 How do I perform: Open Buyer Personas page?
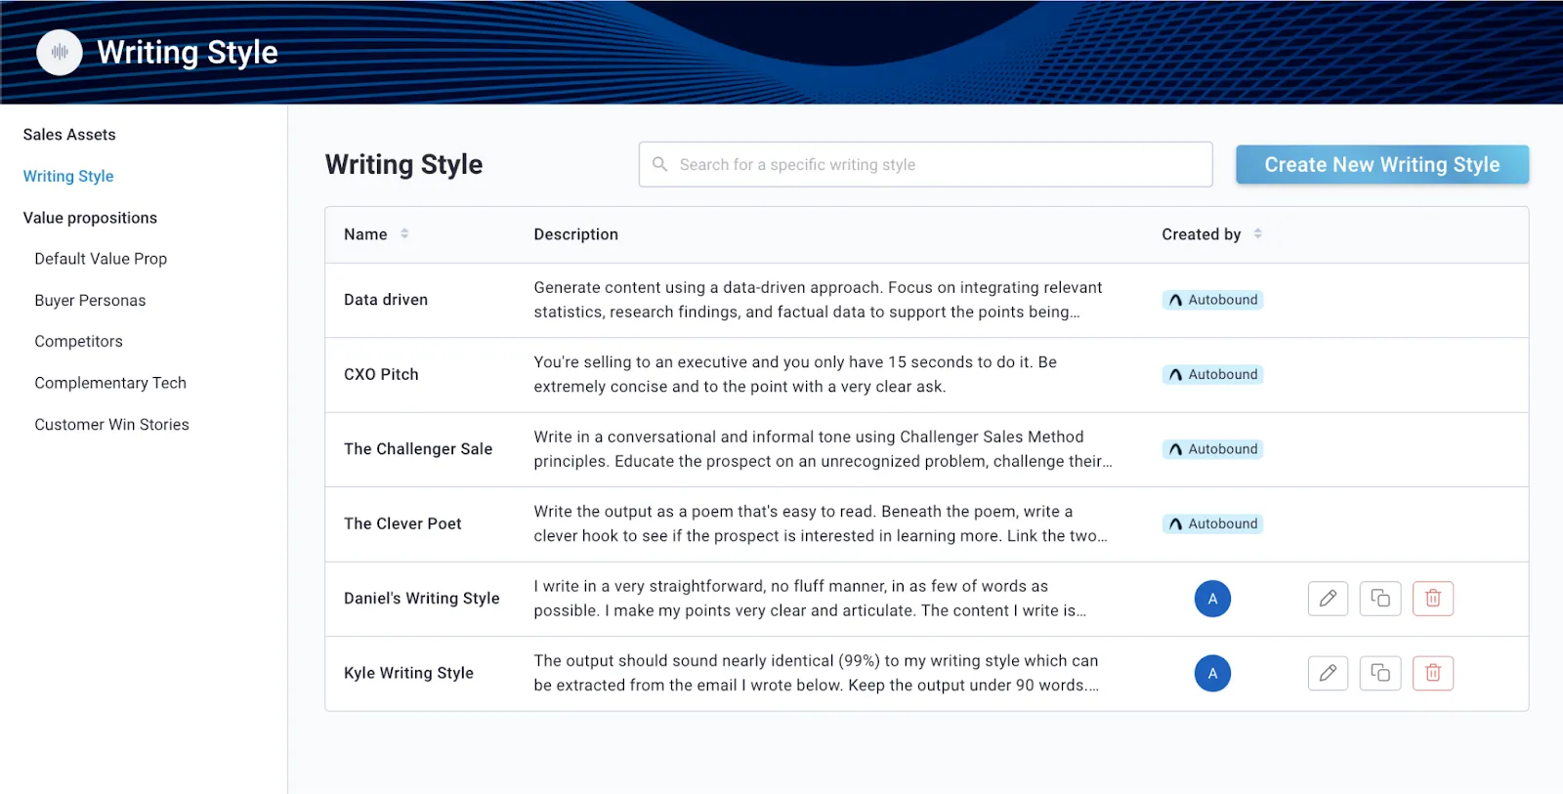(90, 301)
